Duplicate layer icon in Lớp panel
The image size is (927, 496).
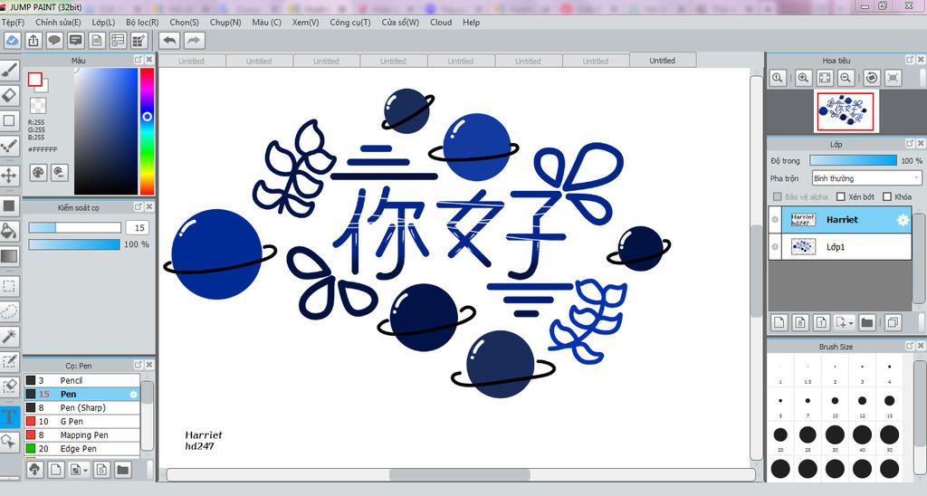coord(893,322)
